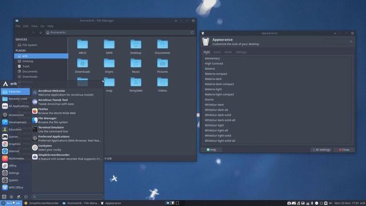Launch SimpleScreenRecorder from favorites
The width and height of the screenshot is (366, 206).
point(67,157)
